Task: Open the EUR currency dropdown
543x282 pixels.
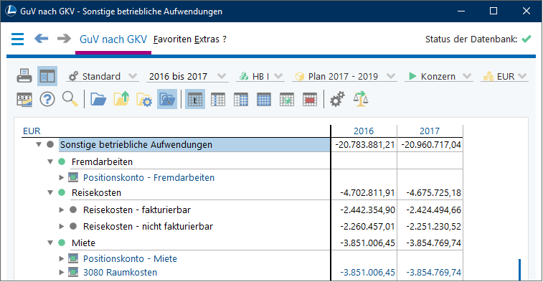Action: [504, 76]
